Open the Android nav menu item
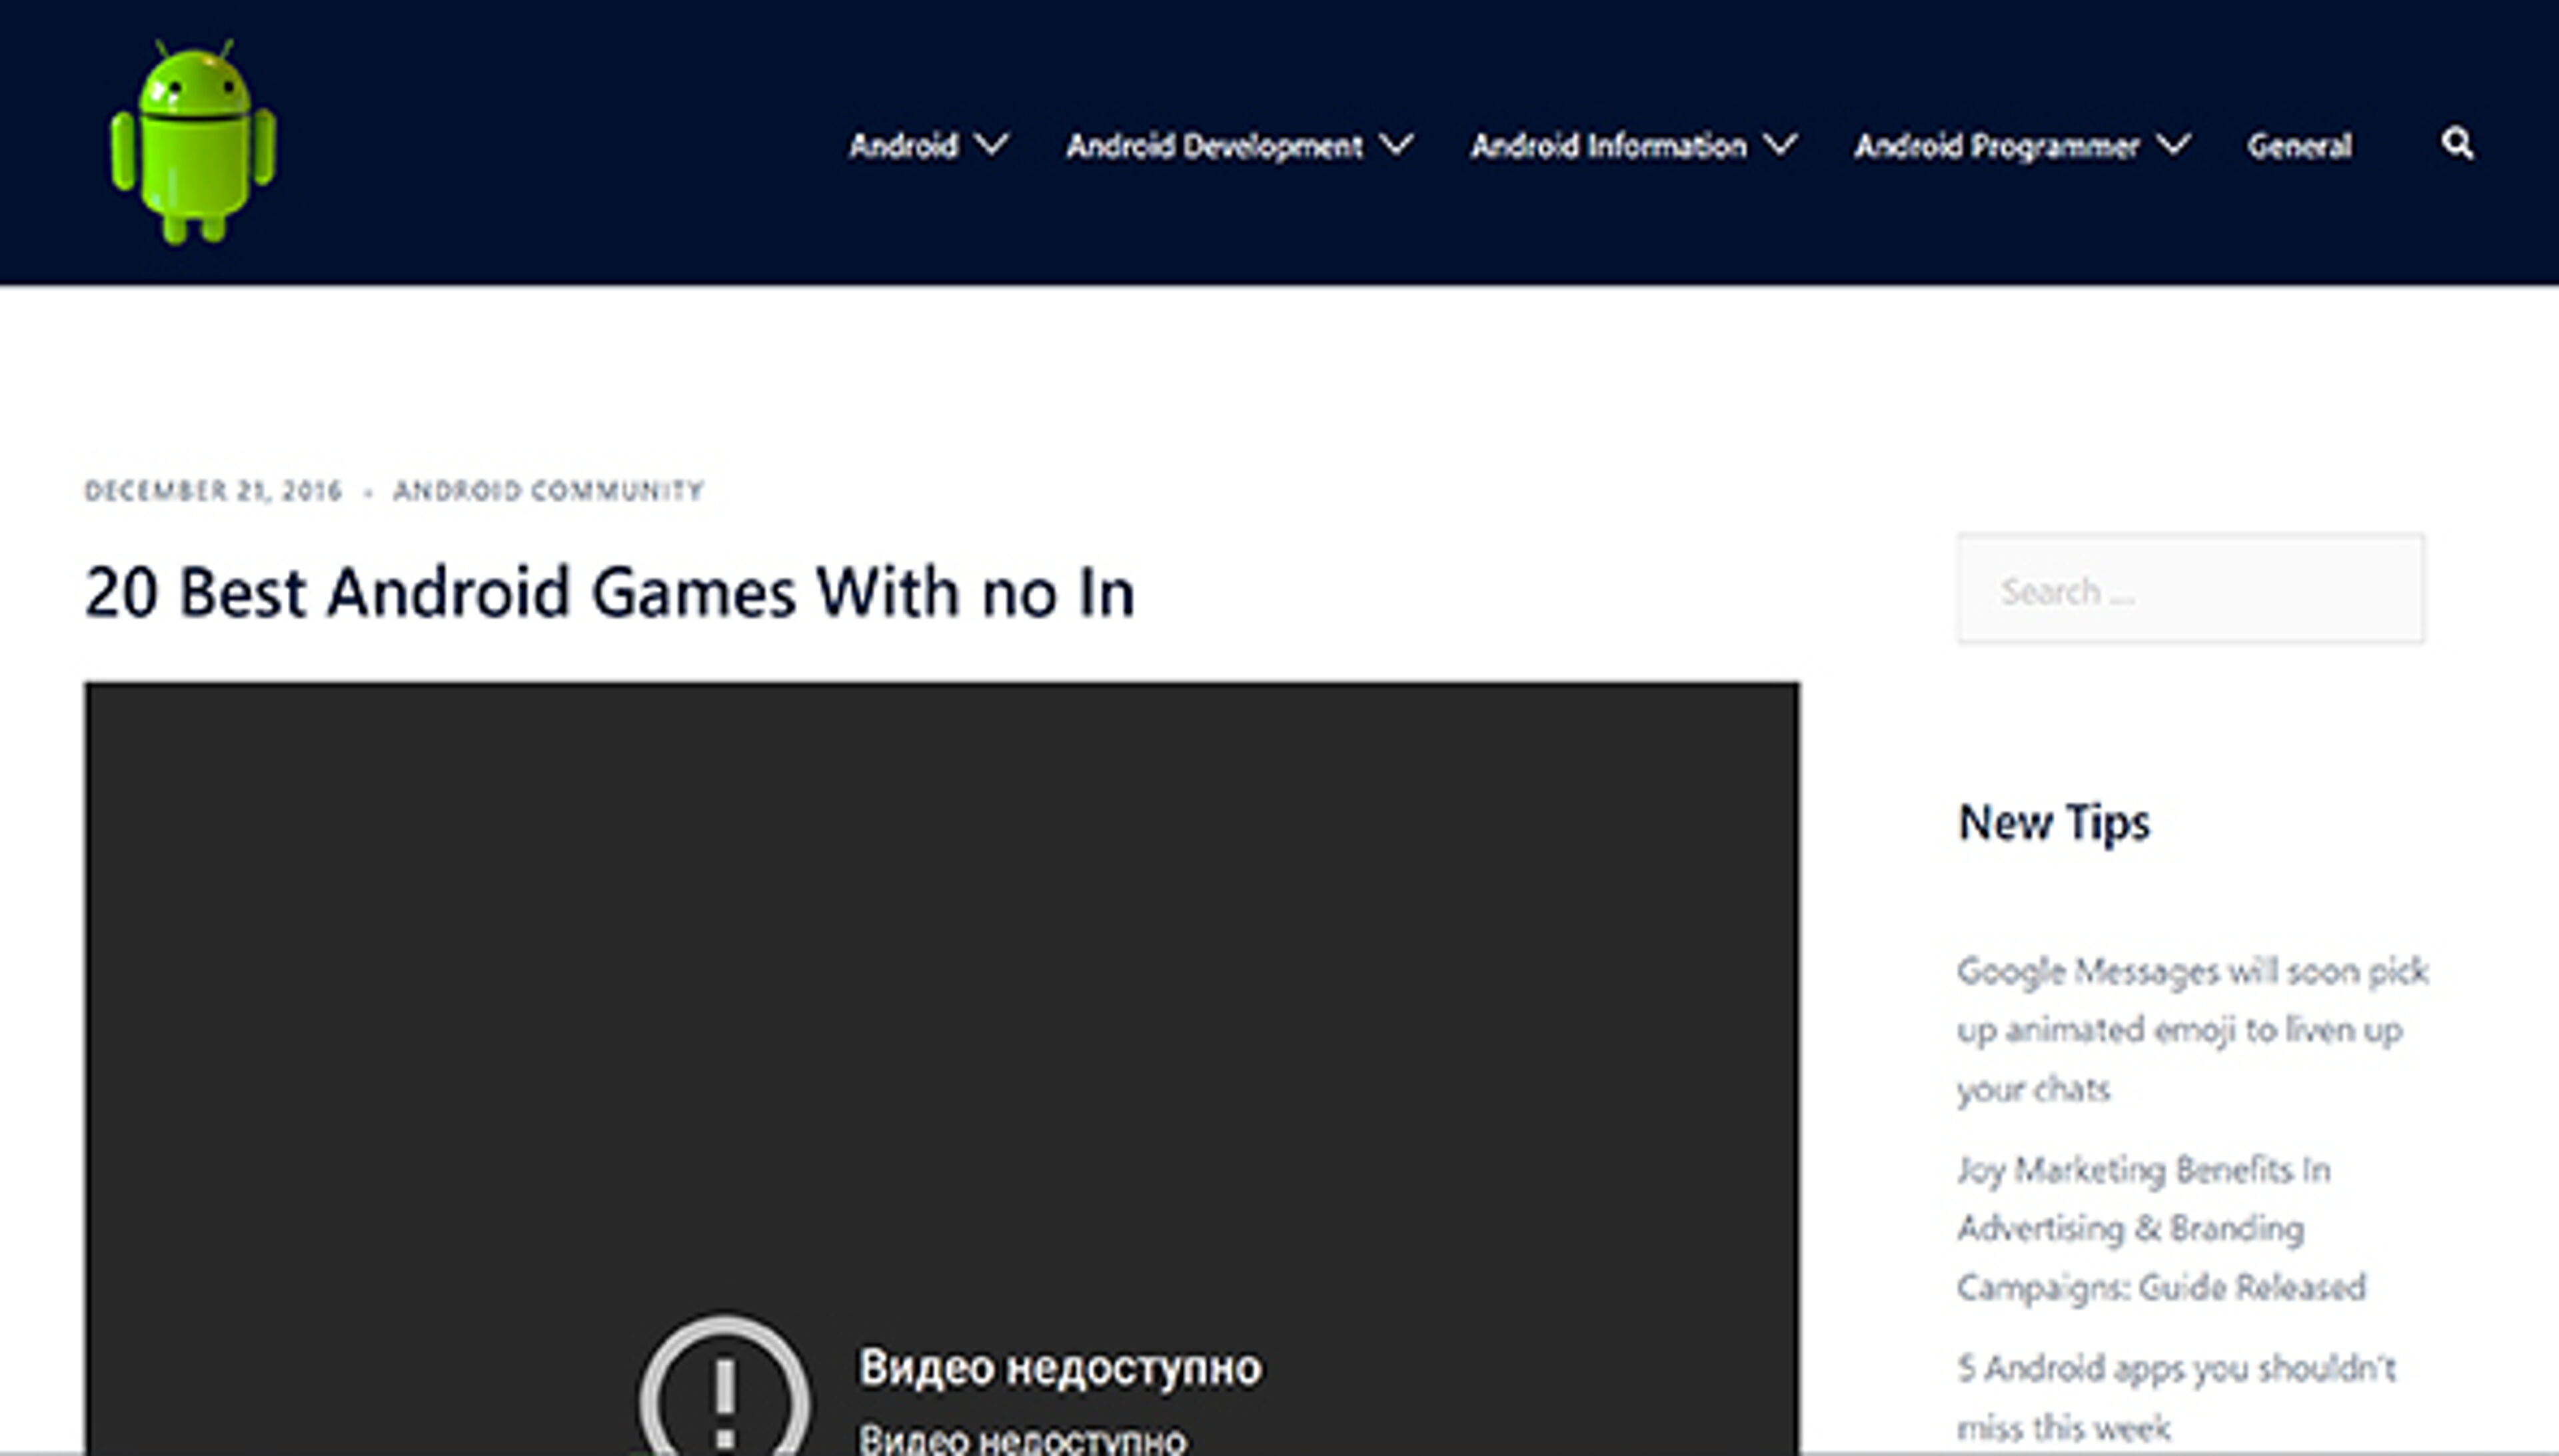Viewport: 2559px width, 1456px height. 904,146
